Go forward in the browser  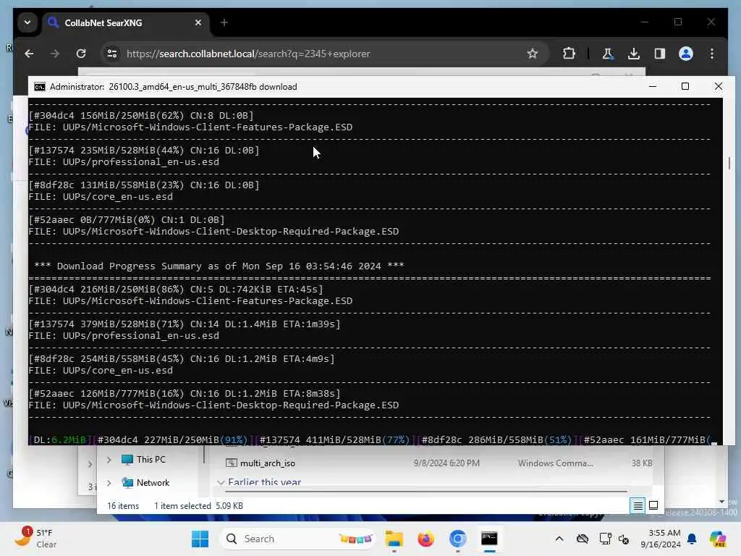55,54
